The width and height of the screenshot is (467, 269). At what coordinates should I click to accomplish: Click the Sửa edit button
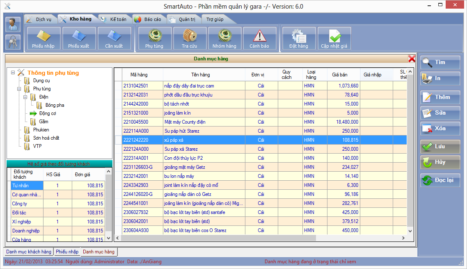tap(440, 113)
